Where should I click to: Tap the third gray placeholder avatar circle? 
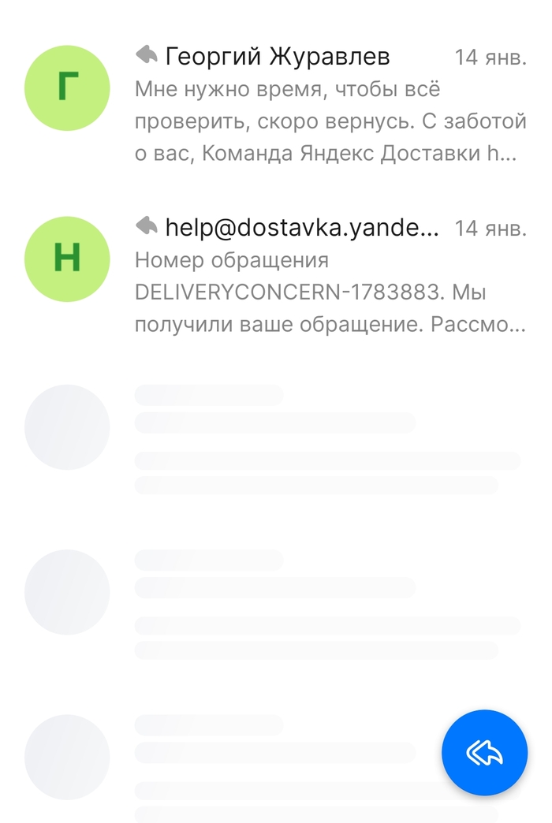67,758
